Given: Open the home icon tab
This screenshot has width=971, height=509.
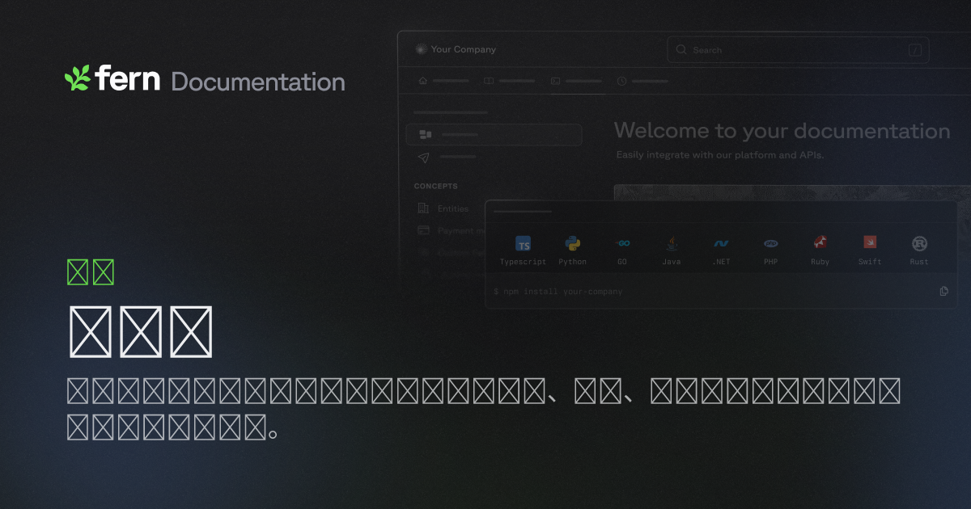Looking at the screenshot, I should tap(422, 81).
